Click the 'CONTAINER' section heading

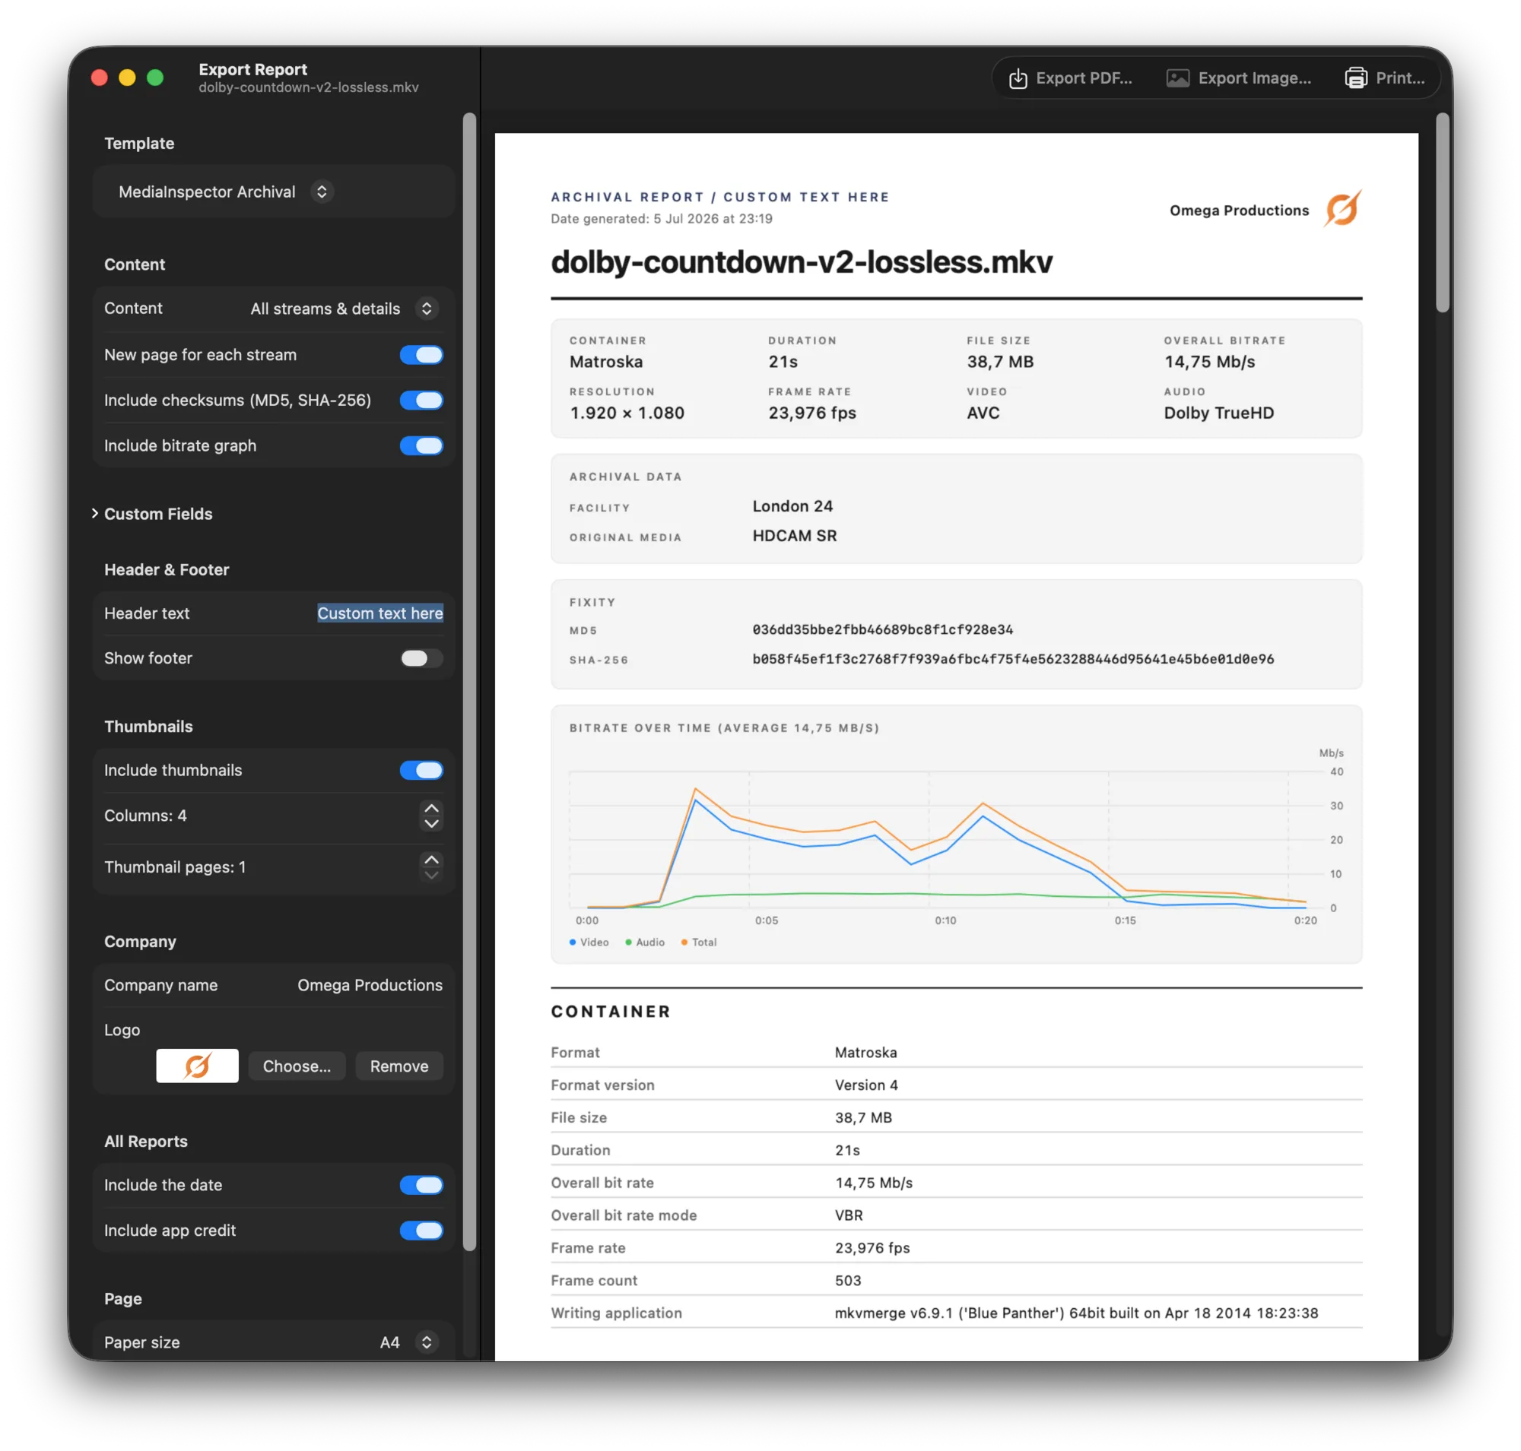click(610, 1012)
